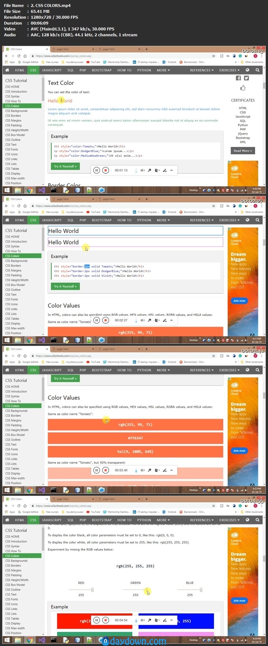Click the page scrollbar thumb in 00:01:13 frame
Screen dimensions: 268x646
[x=264, y=86]
